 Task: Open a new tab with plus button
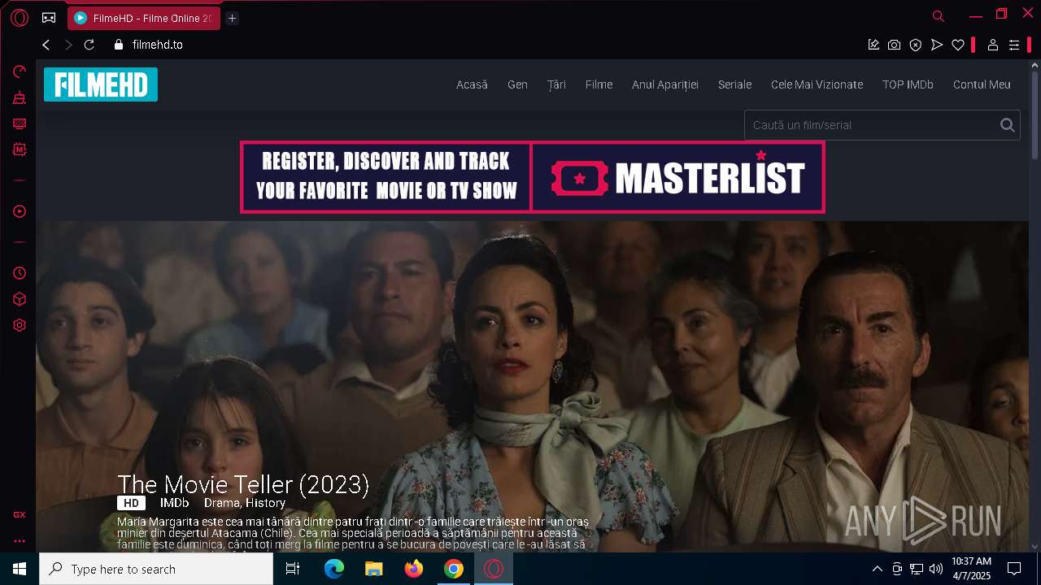(232, 18)
